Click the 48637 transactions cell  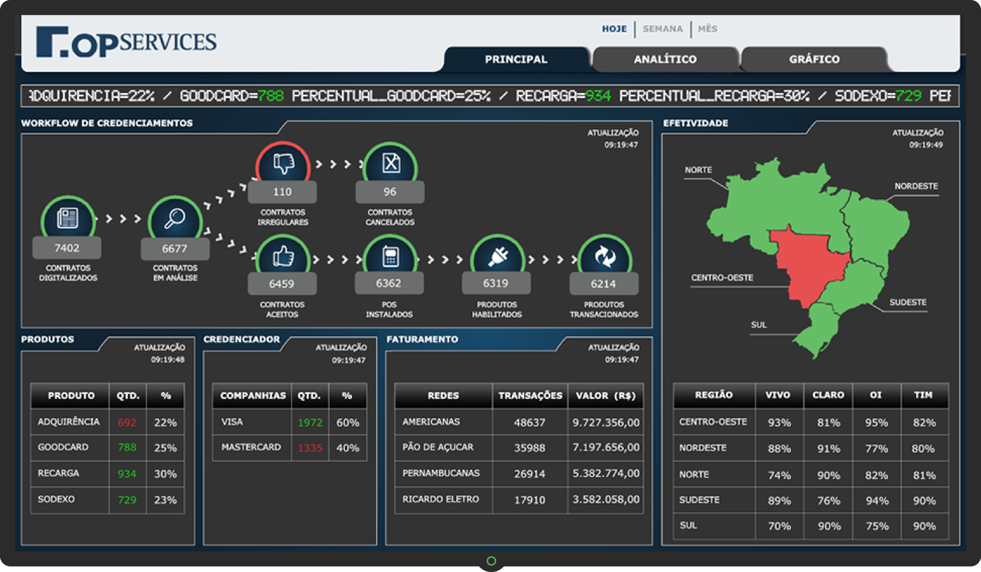(x=530, y=422)
